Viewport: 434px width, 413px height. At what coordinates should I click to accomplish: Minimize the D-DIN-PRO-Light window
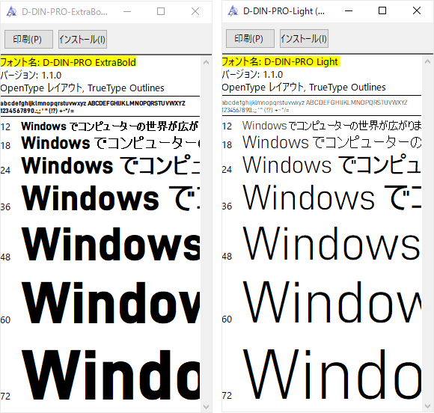click(x=349, y=10)
